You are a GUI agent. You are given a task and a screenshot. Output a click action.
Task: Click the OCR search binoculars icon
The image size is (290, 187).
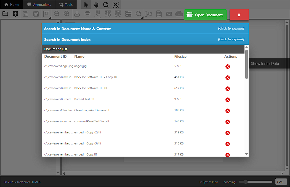pyautogui.click(x=108, y=14)
